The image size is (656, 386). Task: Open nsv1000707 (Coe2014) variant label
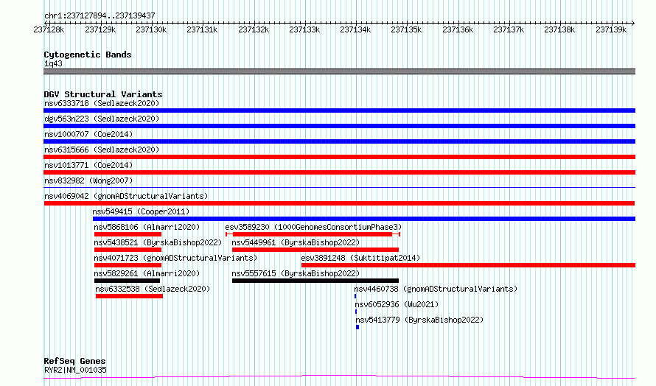pyautogui.click(x=88, y=134)
